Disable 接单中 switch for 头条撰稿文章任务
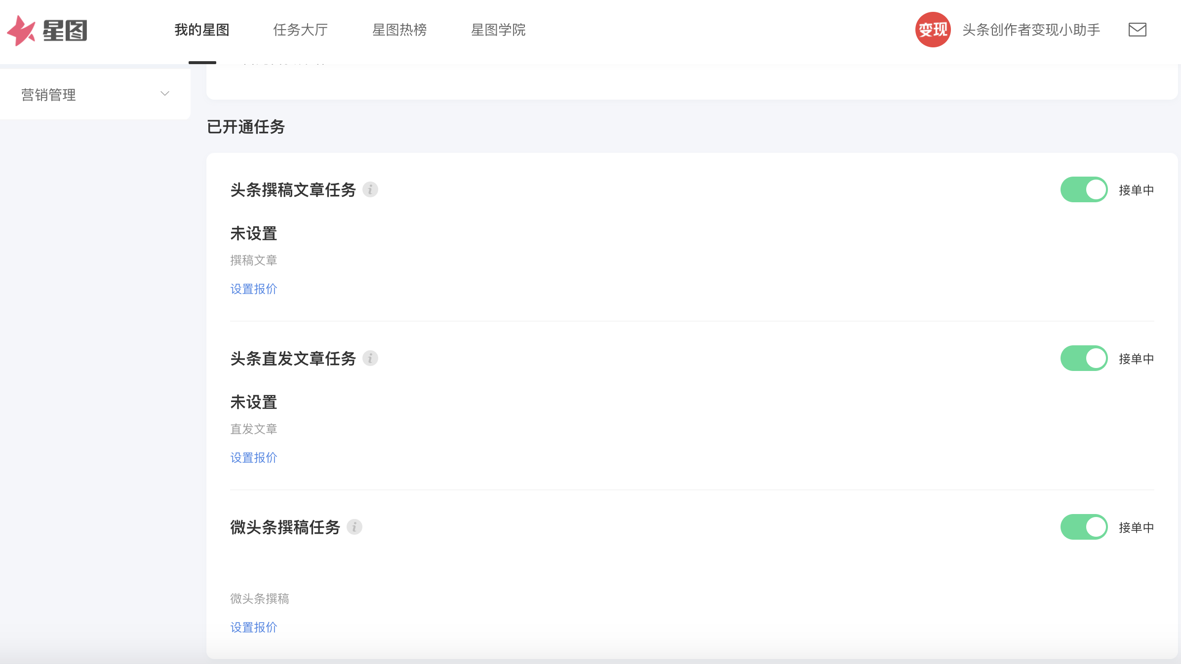 1084,189
